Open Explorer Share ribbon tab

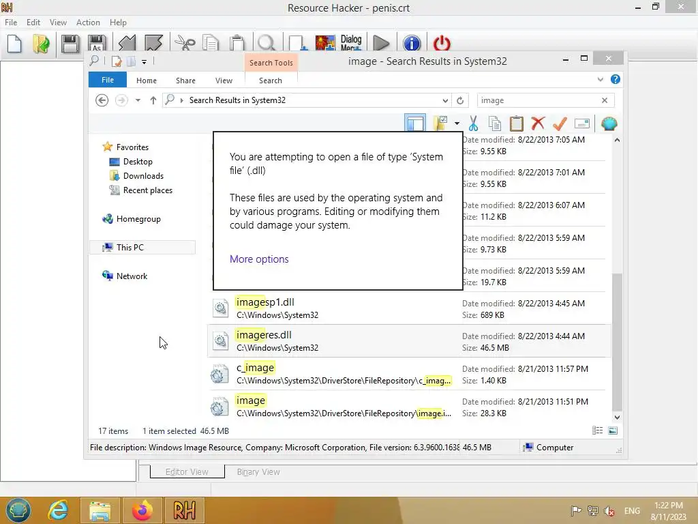(x=185, y=81)
